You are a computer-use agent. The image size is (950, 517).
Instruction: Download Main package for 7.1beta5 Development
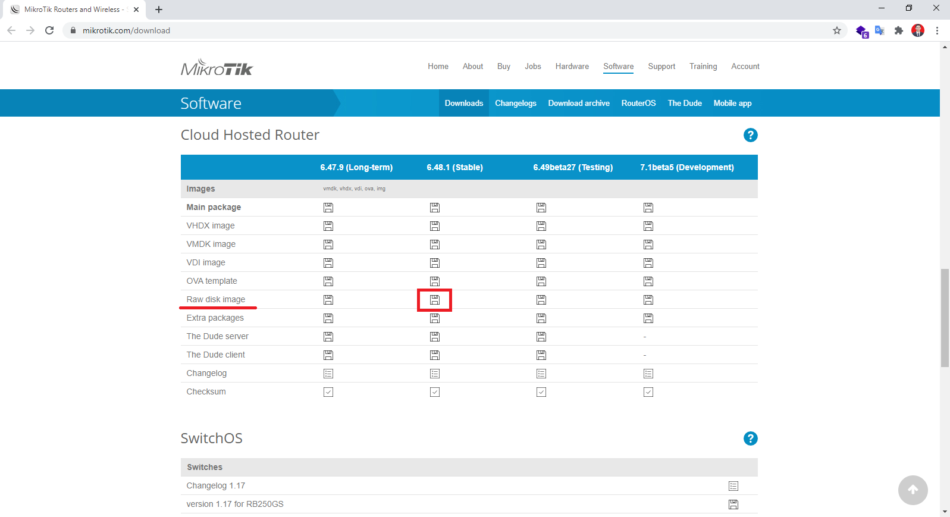(648, 208)
